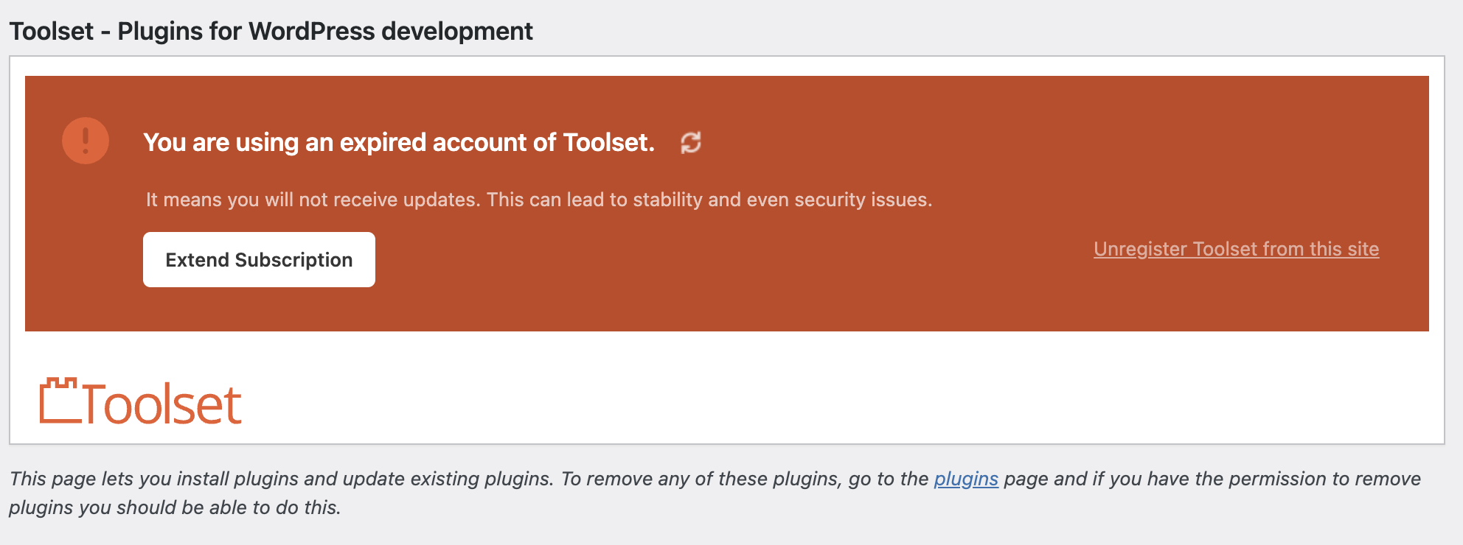Click the 'You are using an expired account' heading
The width and height of the screenshot is (1463, 545).
(398, 142)
